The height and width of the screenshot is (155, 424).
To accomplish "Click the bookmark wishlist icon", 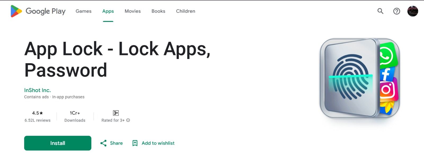I will click(x=135, y=143).
